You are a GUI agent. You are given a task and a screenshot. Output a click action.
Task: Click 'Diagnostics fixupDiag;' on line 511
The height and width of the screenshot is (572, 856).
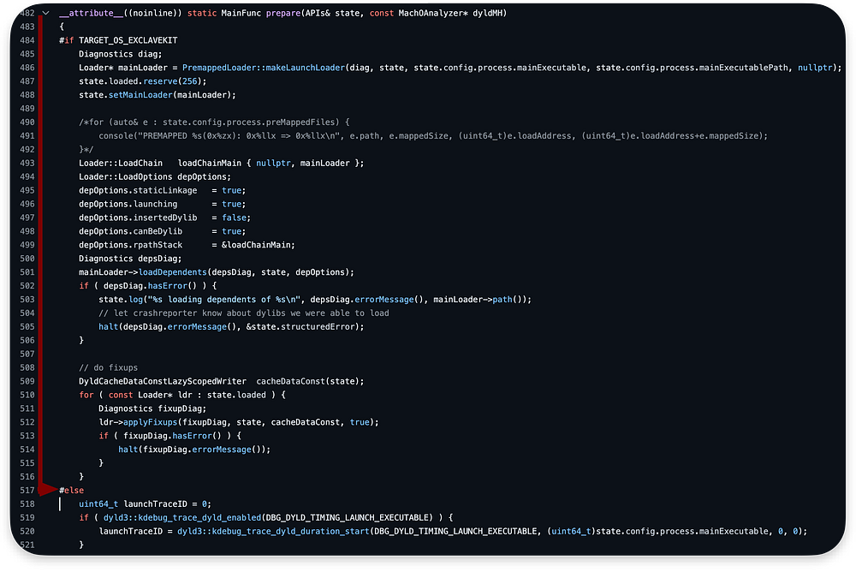(152, 408)
